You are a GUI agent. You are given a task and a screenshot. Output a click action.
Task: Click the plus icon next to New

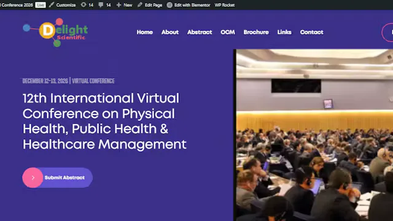119,5
